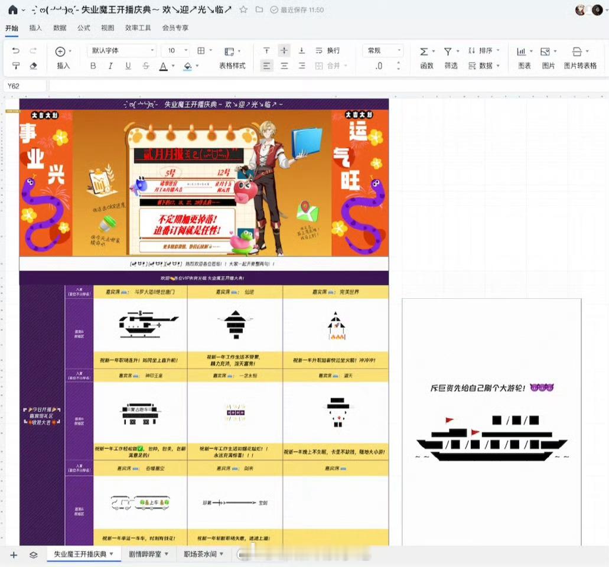Click 图片转表格 image-to-table icon
The width and height of the screenshot is (609, 567).
(577, 51)
